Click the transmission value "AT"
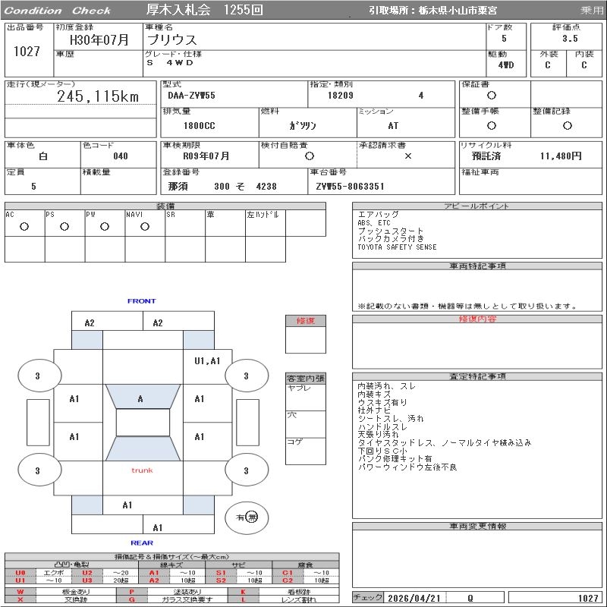607x607 pixels. (393, 126)
